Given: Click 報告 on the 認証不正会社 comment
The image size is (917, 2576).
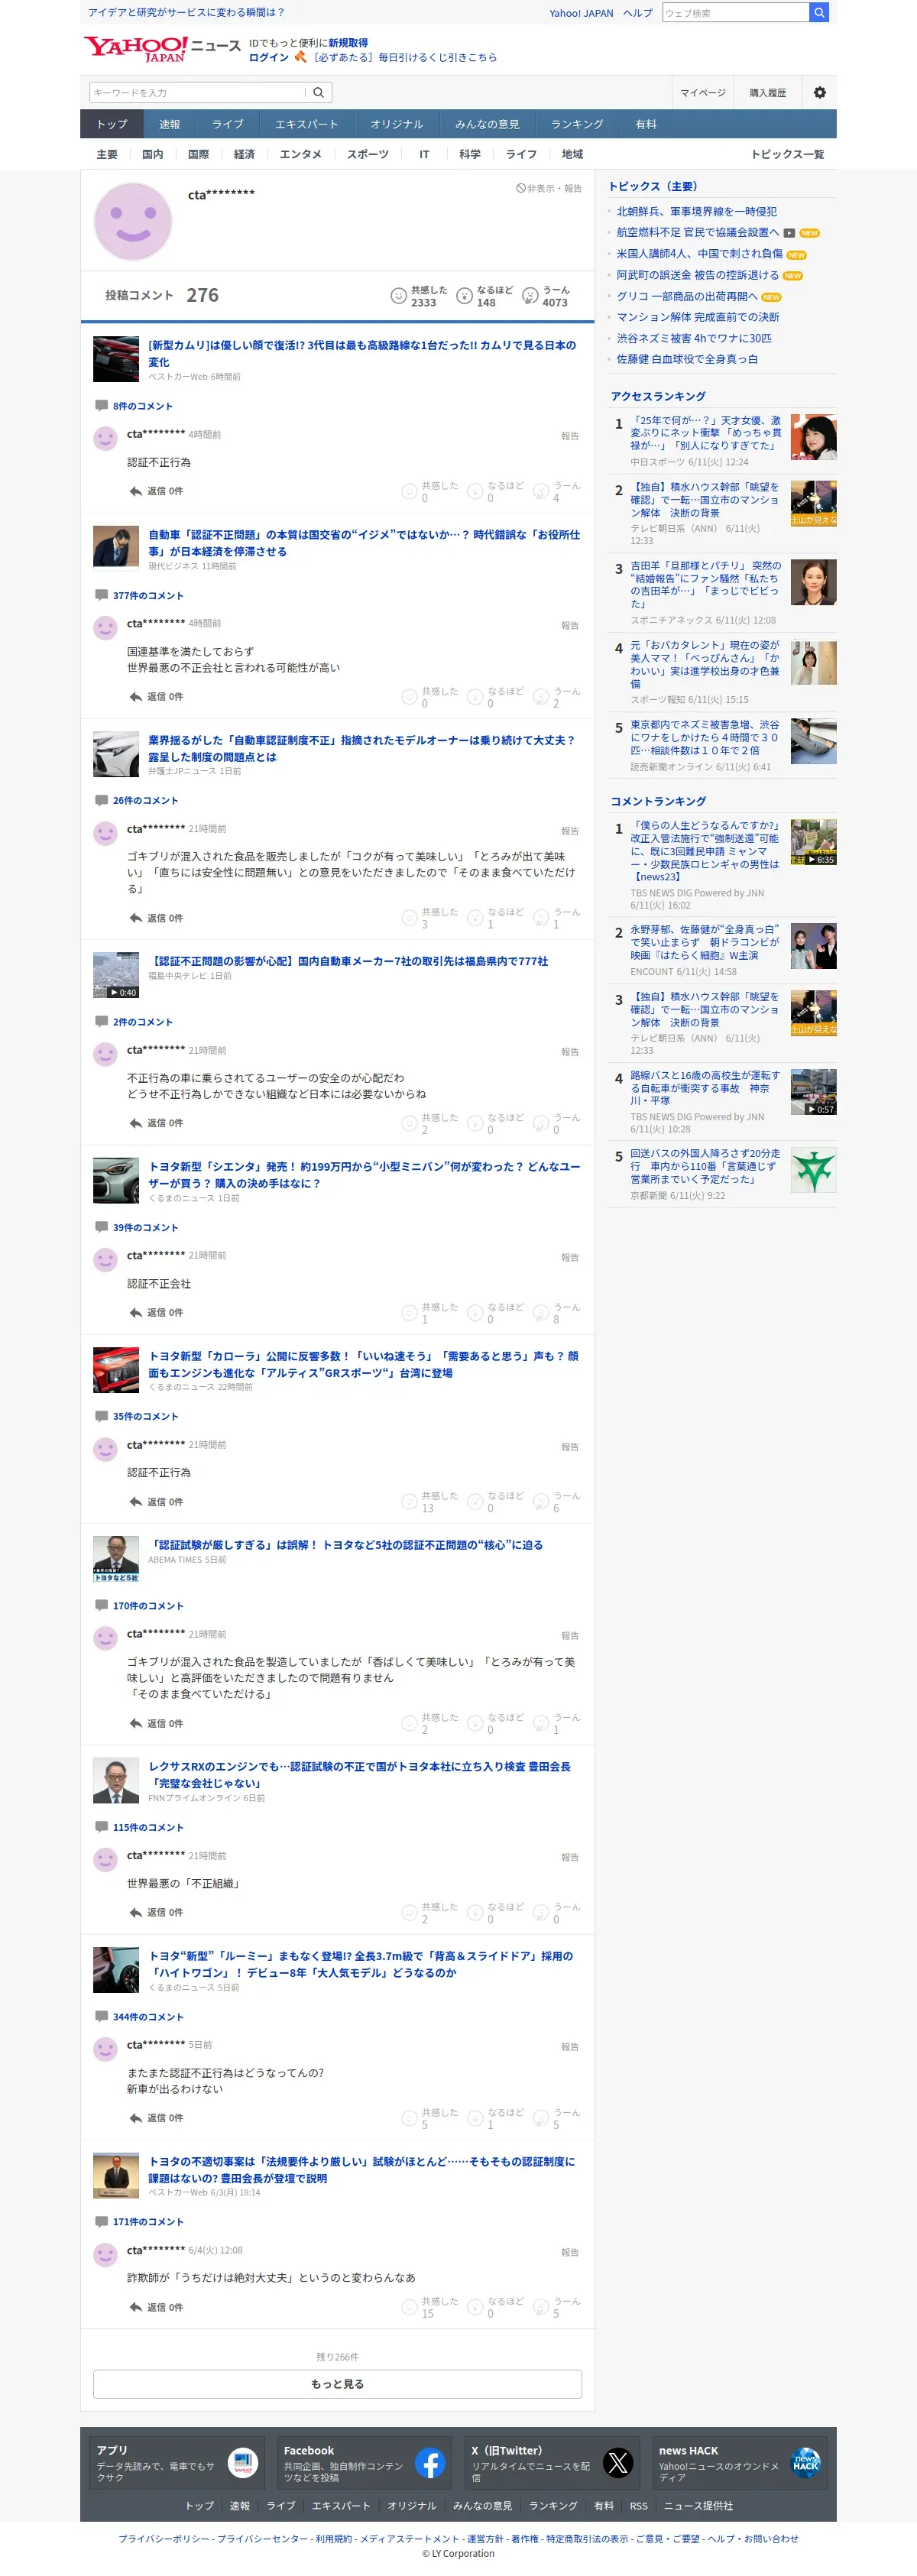Looking at the screenshot, I should click(x=570, y=1257).
